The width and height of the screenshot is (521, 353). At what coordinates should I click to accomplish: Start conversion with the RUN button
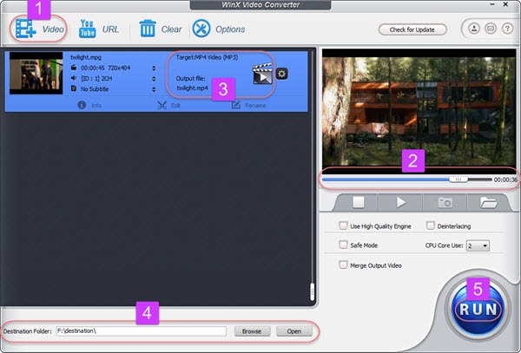[x=478, y=310]
